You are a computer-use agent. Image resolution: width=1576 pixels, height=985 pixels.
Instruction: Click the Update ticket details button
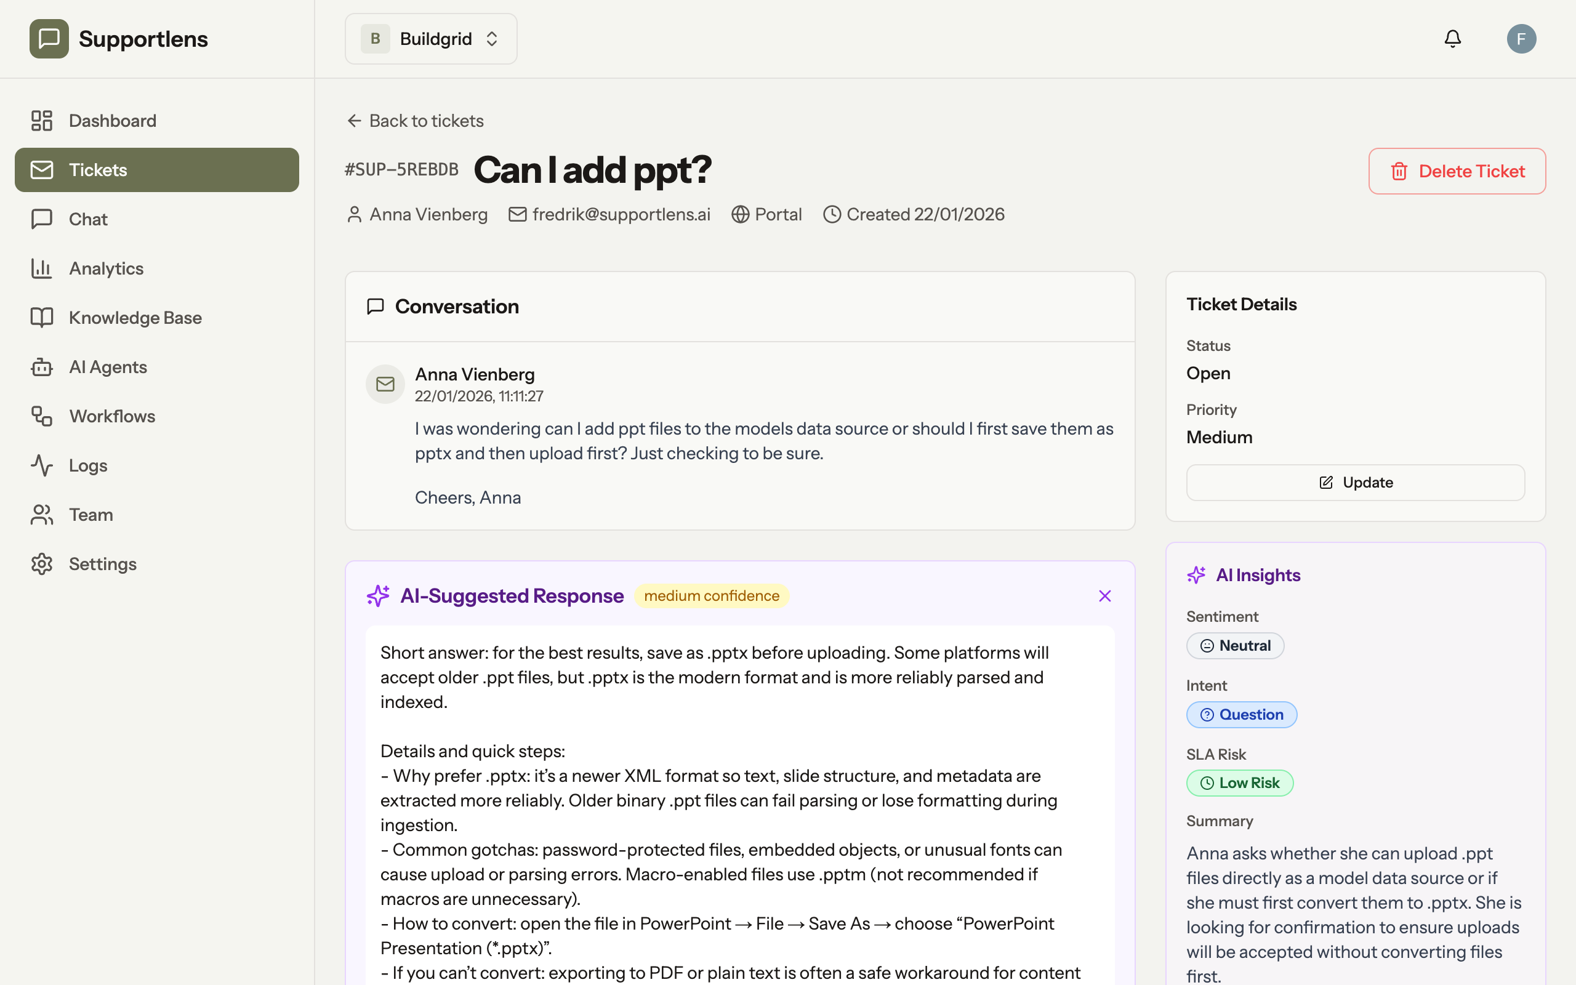click(x=1355, y=483)
